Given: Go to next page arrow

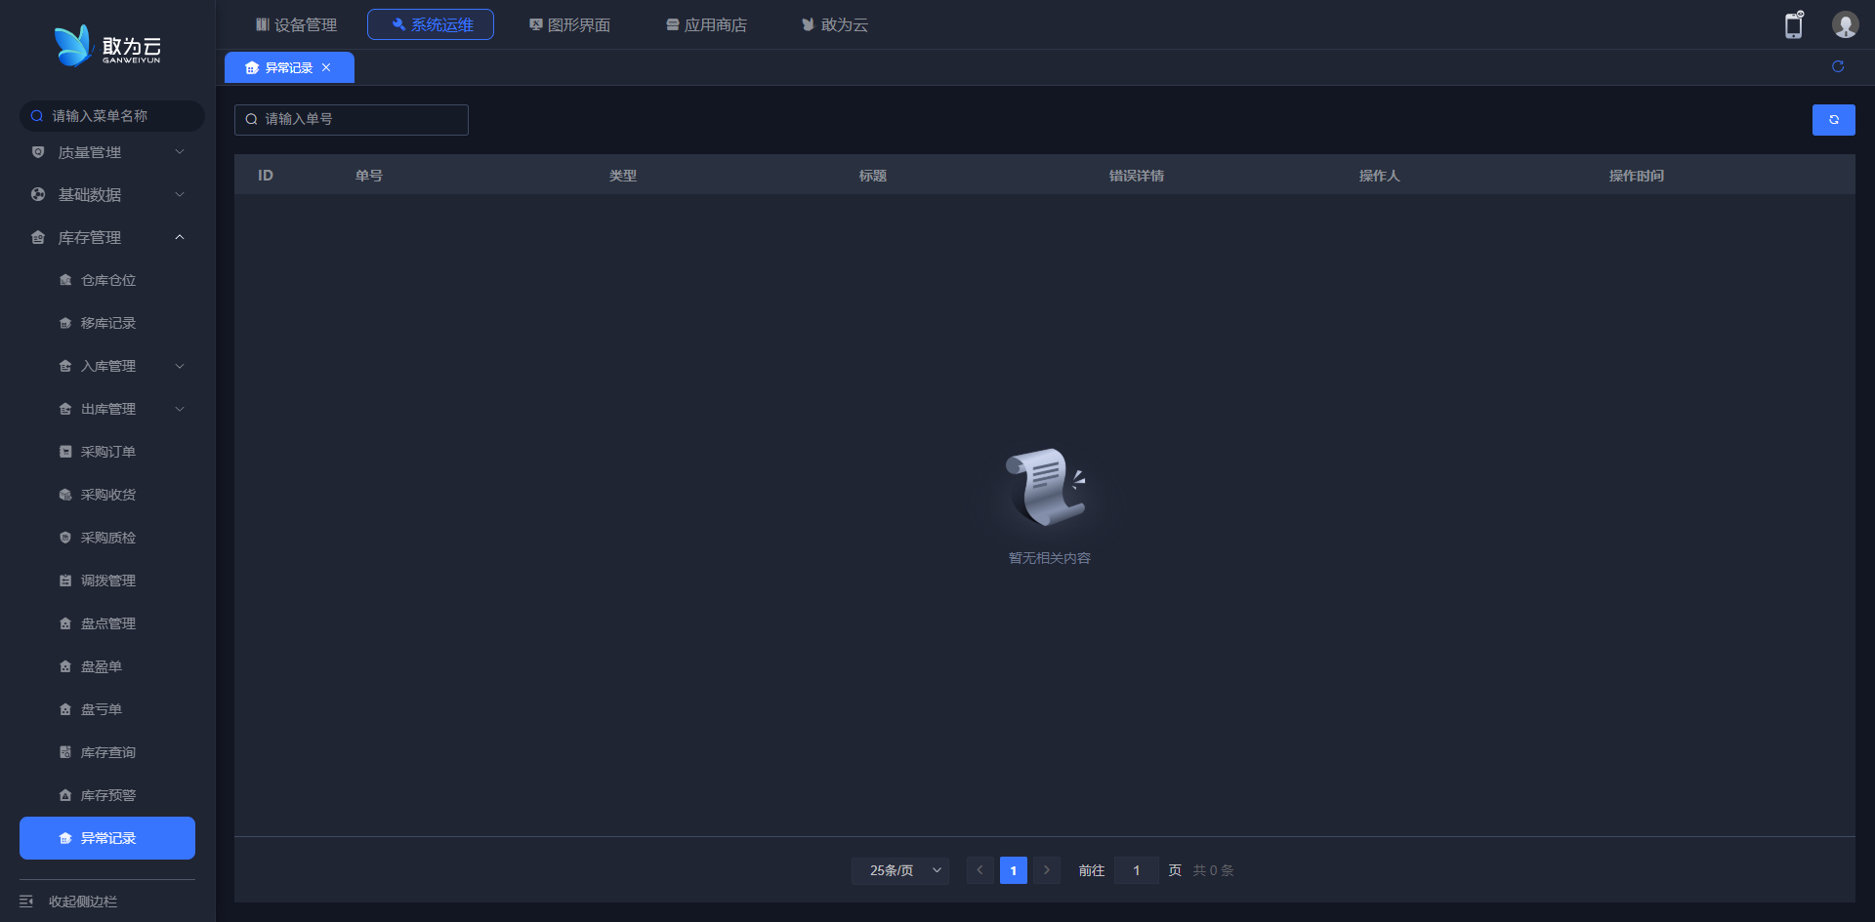Looking at the screenshot, I should click(x=1047, y=870).
